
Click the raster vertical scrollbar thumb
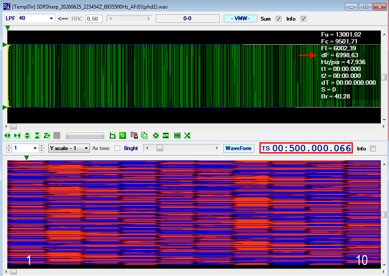[384, 215]
